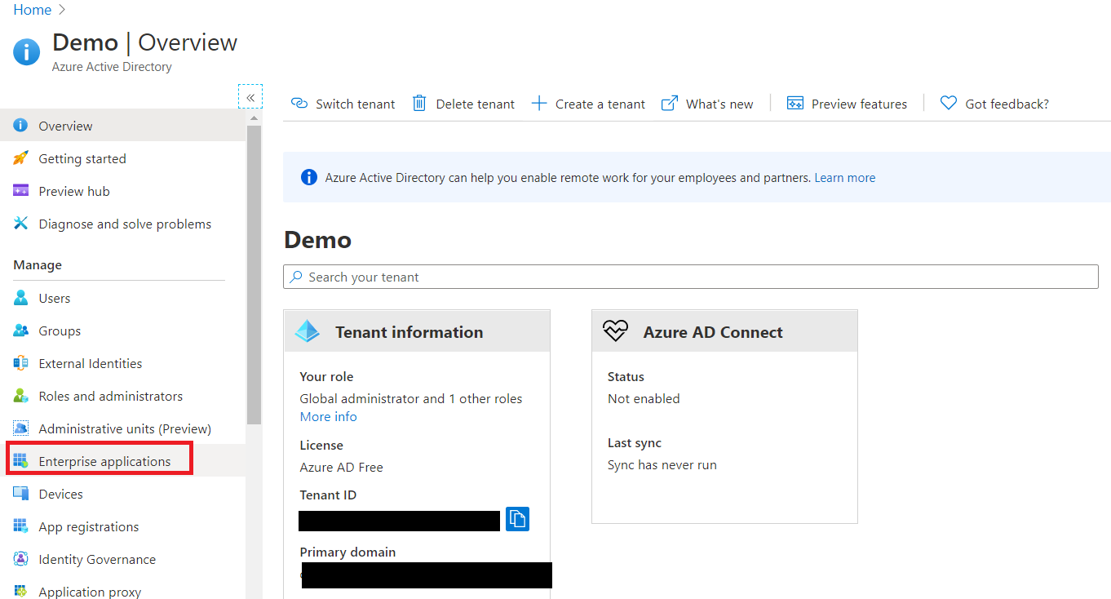The width and height of the screenshot is (1111, 599).
Task: Open the Learn more link
Action: coord(844,177)
